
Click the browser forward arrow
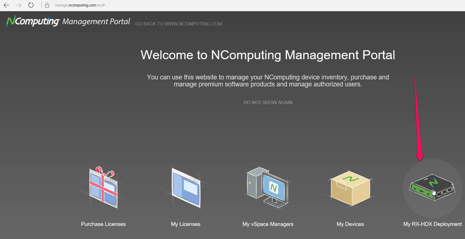click(19, 5)
